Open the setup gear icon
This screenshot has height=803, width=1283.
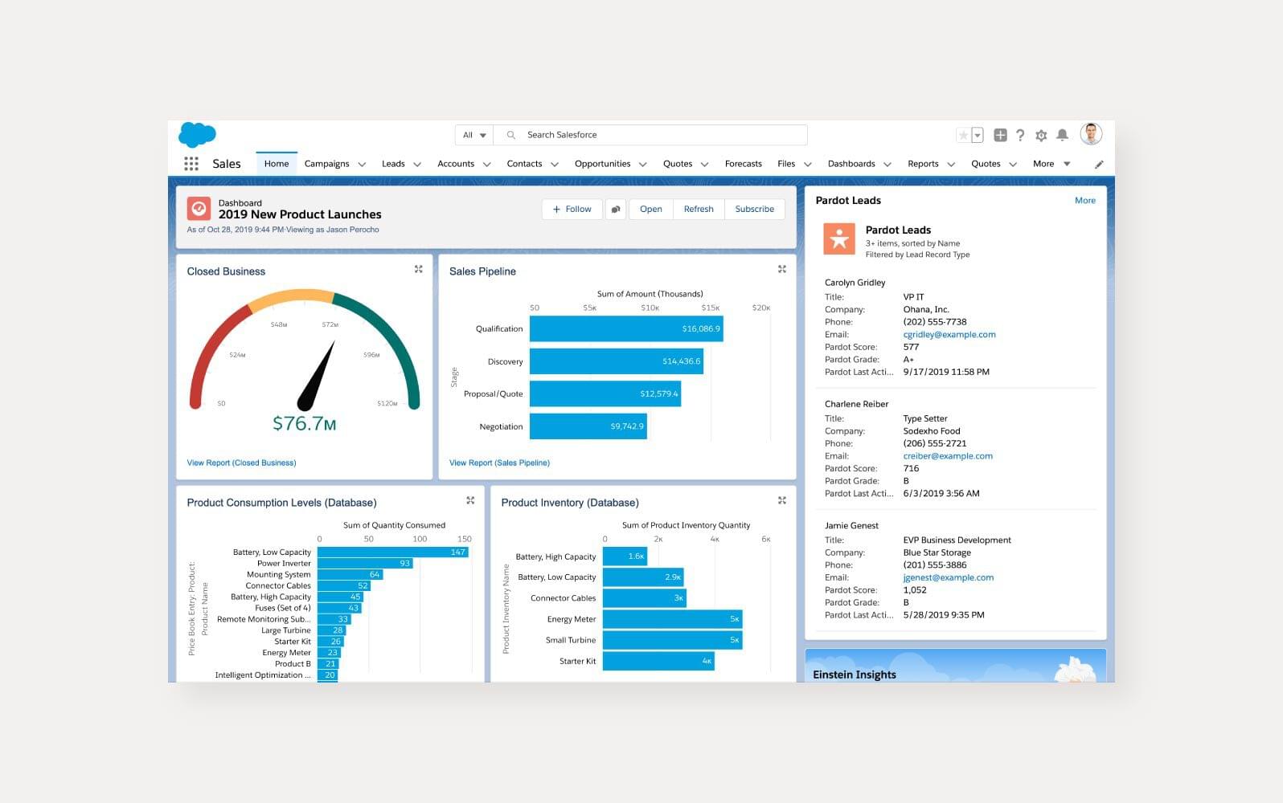[1041, 136]
